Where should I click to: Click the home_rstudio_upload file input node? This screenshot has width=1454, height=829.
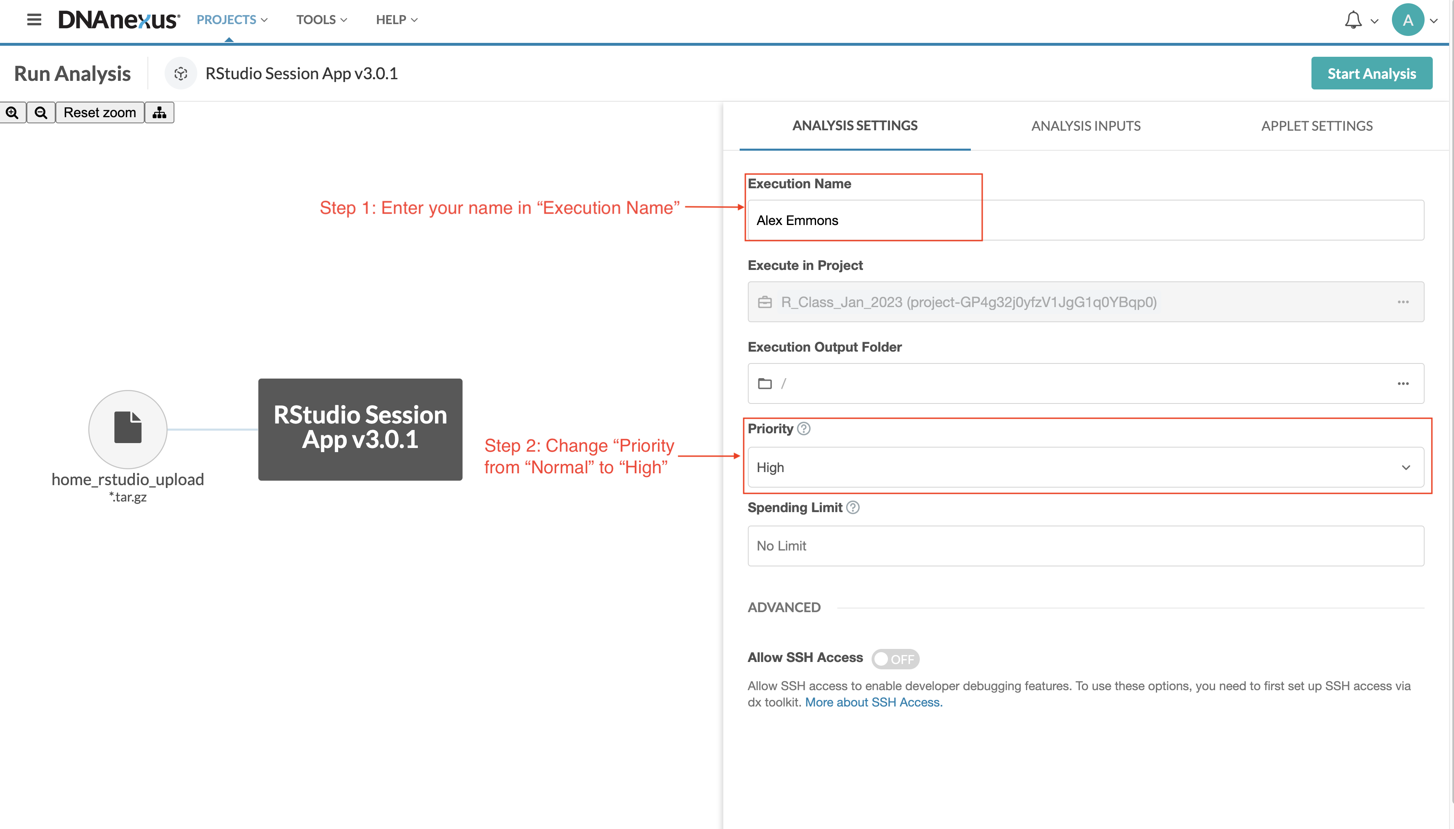tap(127, 428)
